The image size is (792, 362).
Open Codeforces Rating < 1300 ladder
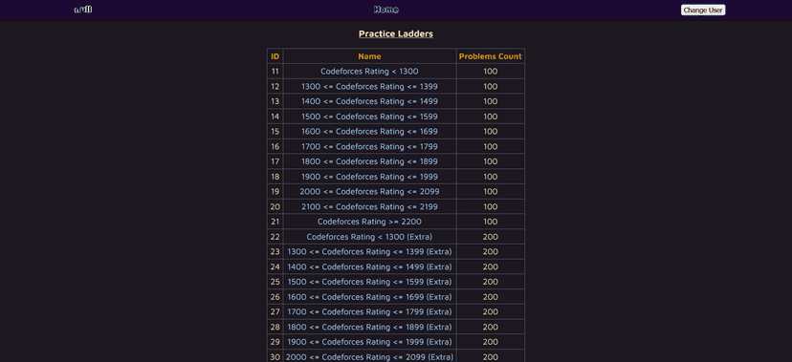tap(369, 72)
